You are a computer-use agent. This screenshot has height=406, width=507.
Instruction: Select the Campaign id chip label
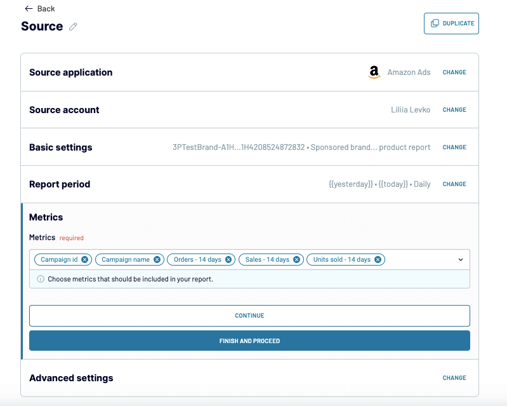59,260
